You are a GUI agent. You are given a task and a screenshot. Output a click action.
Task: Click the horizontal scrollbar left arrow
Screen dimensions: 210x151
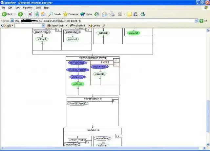2,148
